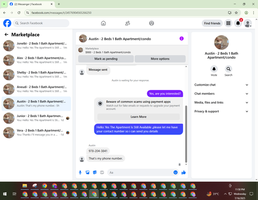The image size is (258, 200).
Task: Click the 'Yes, are you interested?' bubble
Action: 165,94
